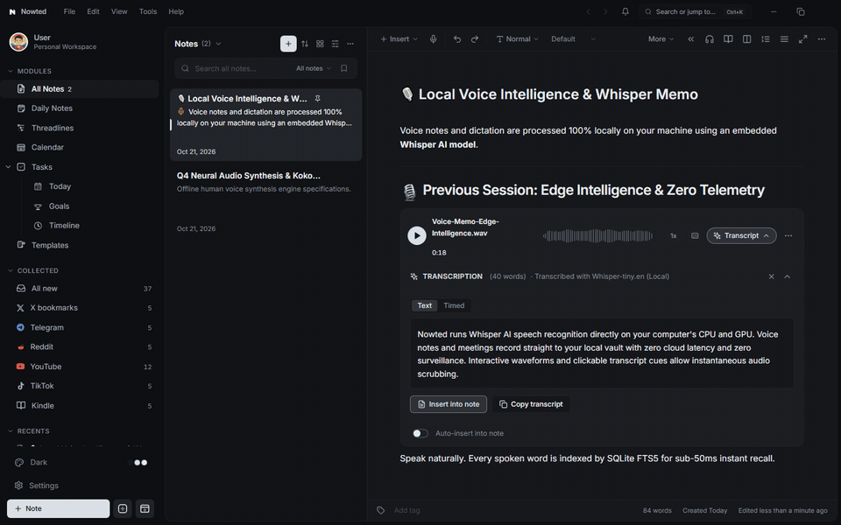This screenshot has height=525, width=841.
Task: Go back with left arrow
Action: coord(588,11)
